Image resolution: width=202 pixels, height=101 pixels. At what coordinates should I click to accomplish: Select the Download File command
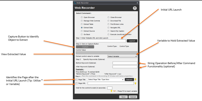pyautogui.click(x=108, y=21)
